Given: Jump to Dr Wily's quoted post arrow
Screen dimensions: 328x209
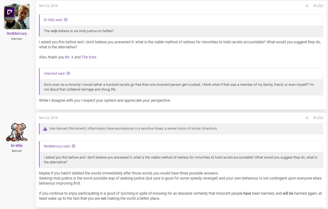Looking at the screenshot, I should tap(66, 20).
